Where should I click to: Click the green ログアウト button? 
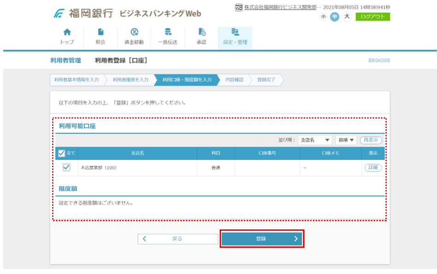373,17
